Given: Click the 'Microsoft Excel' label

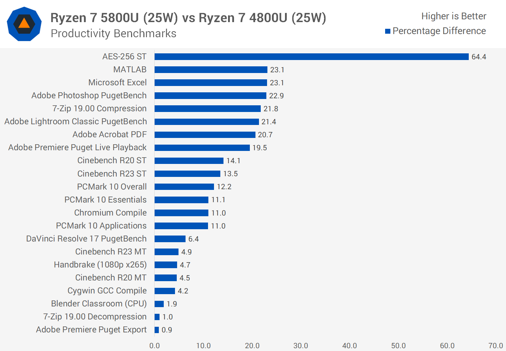Looking at the screenshot, I should pyautogui.click(x=117, y=82).
